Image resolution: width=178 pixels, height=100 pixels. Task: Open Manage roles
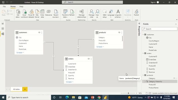tap(92, 14)
